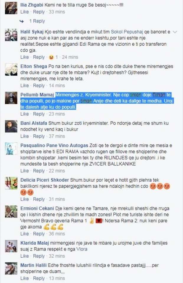The height and width of the screenshot is (283, 183).
Task: Like Martin Halili's comment
Action: tap(24, 278)
